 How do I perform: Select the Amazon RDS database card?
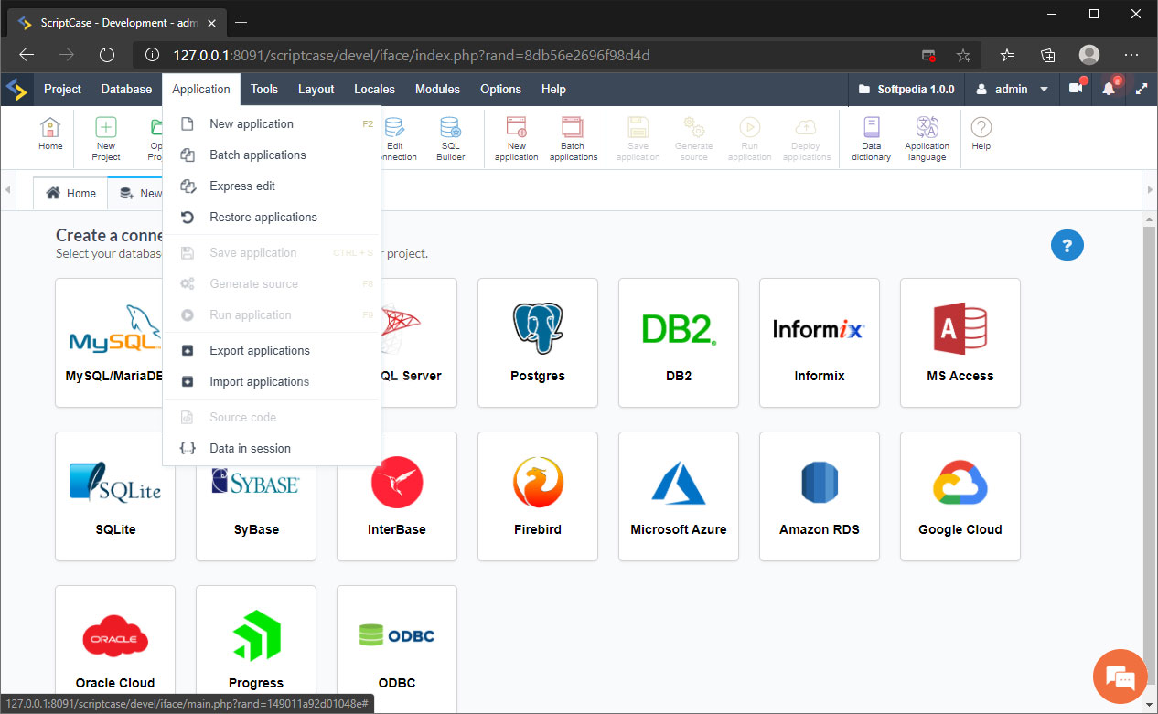(x=820, y=496)
